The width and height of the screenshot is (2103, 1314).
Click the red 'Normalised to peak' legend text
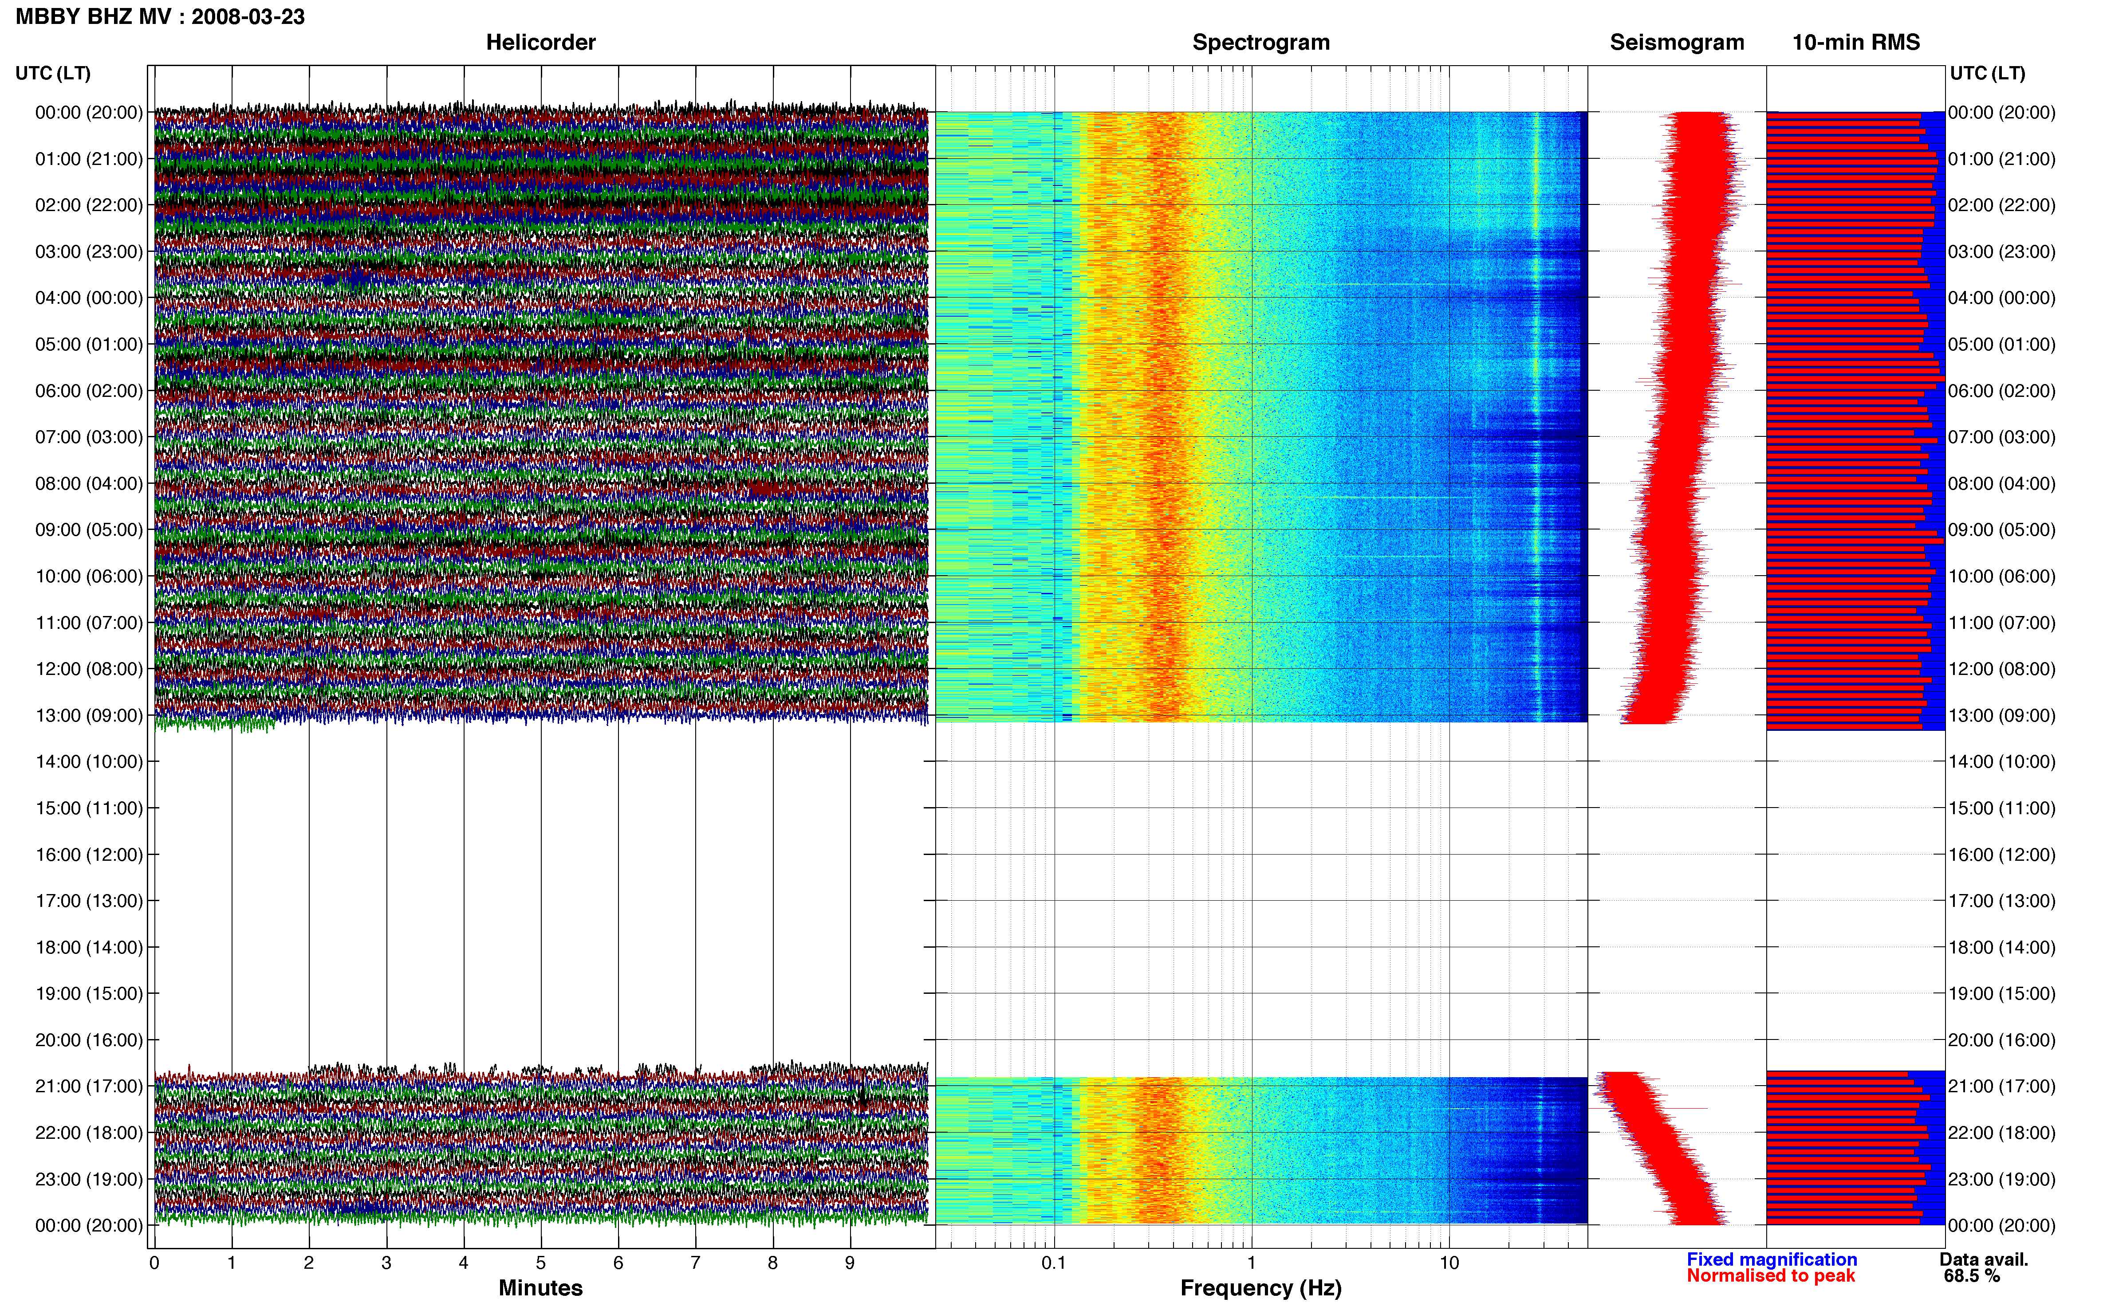click(1771, 1276)
